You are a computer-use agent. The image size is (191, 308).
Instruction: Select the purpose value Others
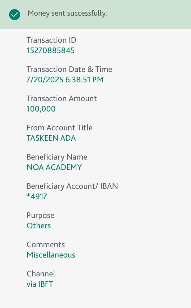coord(39,226)
